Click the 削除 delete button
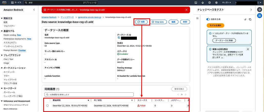Viewport: 264px width, 112px height. coord(185,22)
